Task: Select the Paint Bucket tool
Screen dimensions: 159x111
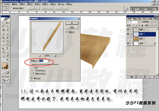Action: click(7, 41)
